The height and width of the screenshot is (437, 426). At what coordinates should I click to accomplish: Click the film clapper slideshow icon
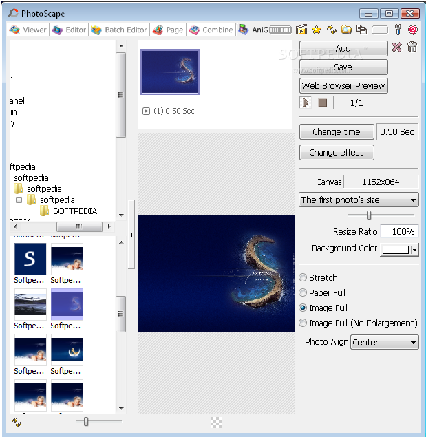click(301, 30)
